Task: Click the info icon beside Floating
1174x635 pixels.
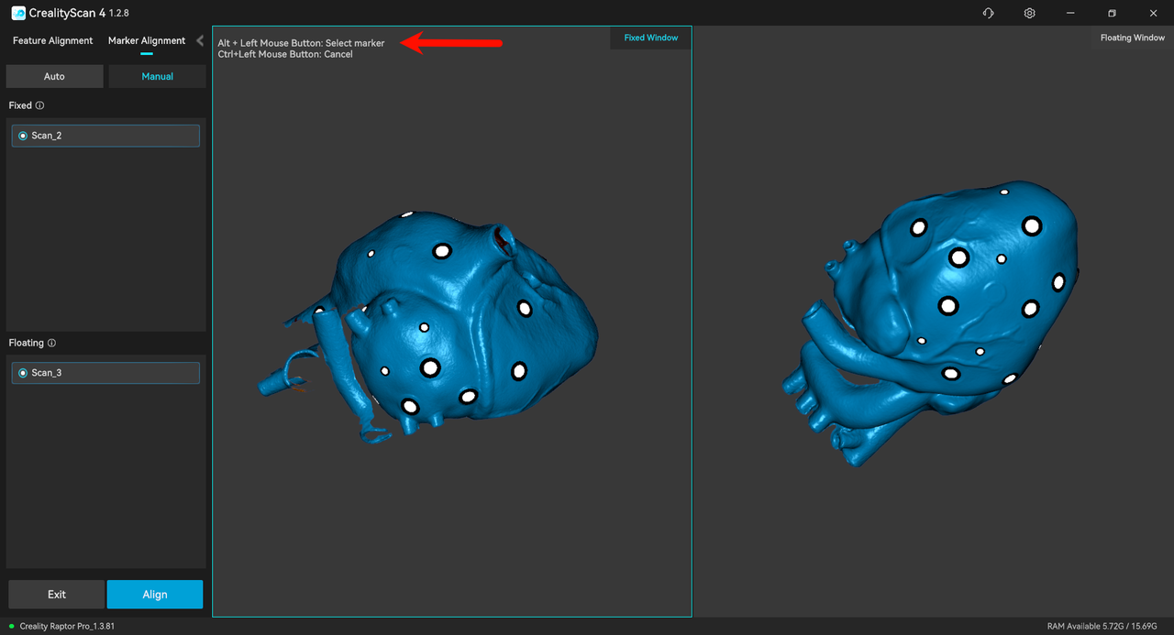Action: [51, 344]
